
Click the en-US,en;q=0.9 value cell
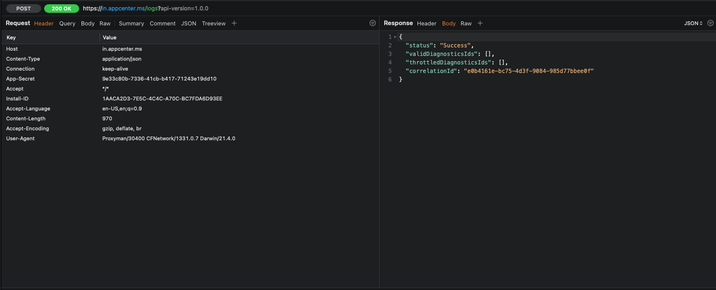(x=122, y=109)
